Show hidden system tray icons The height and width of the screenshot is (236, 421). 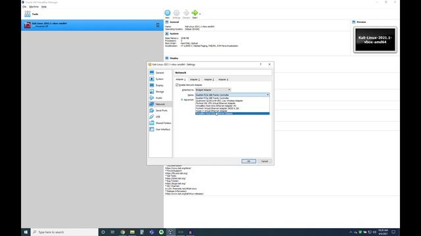(351, 232)
